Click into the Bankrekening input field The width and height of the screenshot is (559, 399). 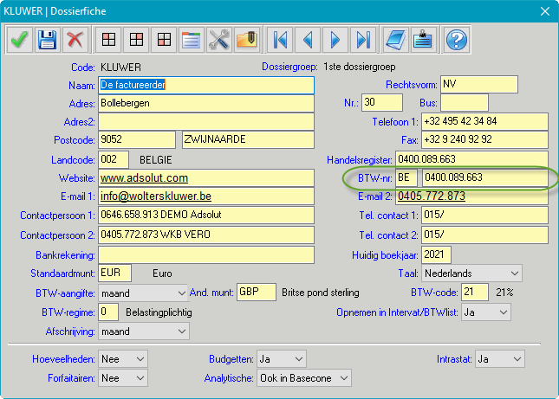(205, 254)
